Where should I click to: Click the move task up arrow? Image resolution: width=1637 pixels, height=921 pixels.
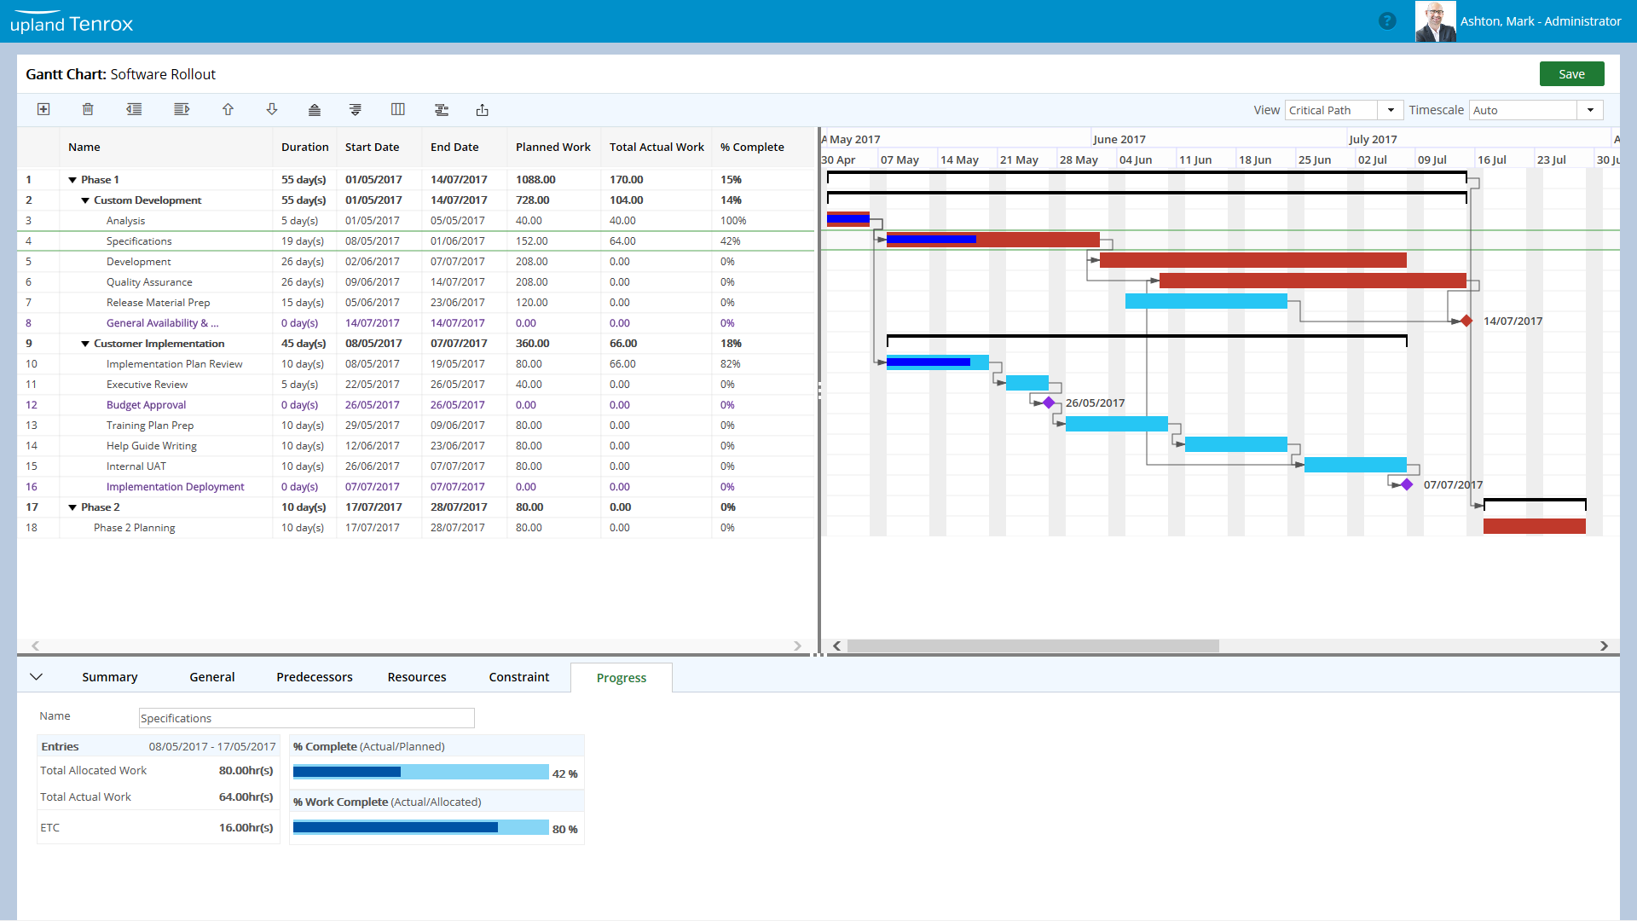[x=228, y=109]
